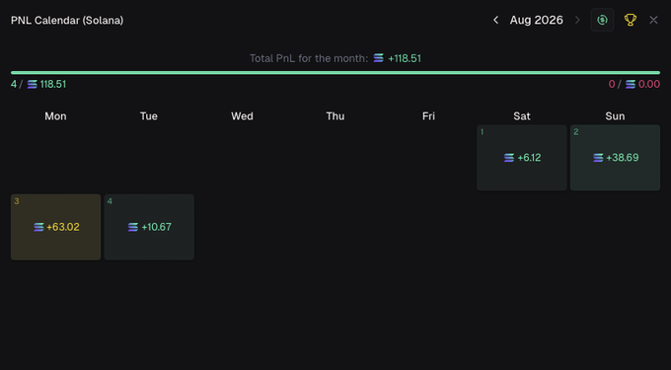Toggle the green currency switch icon
The image size is (671, 370).
602,20
